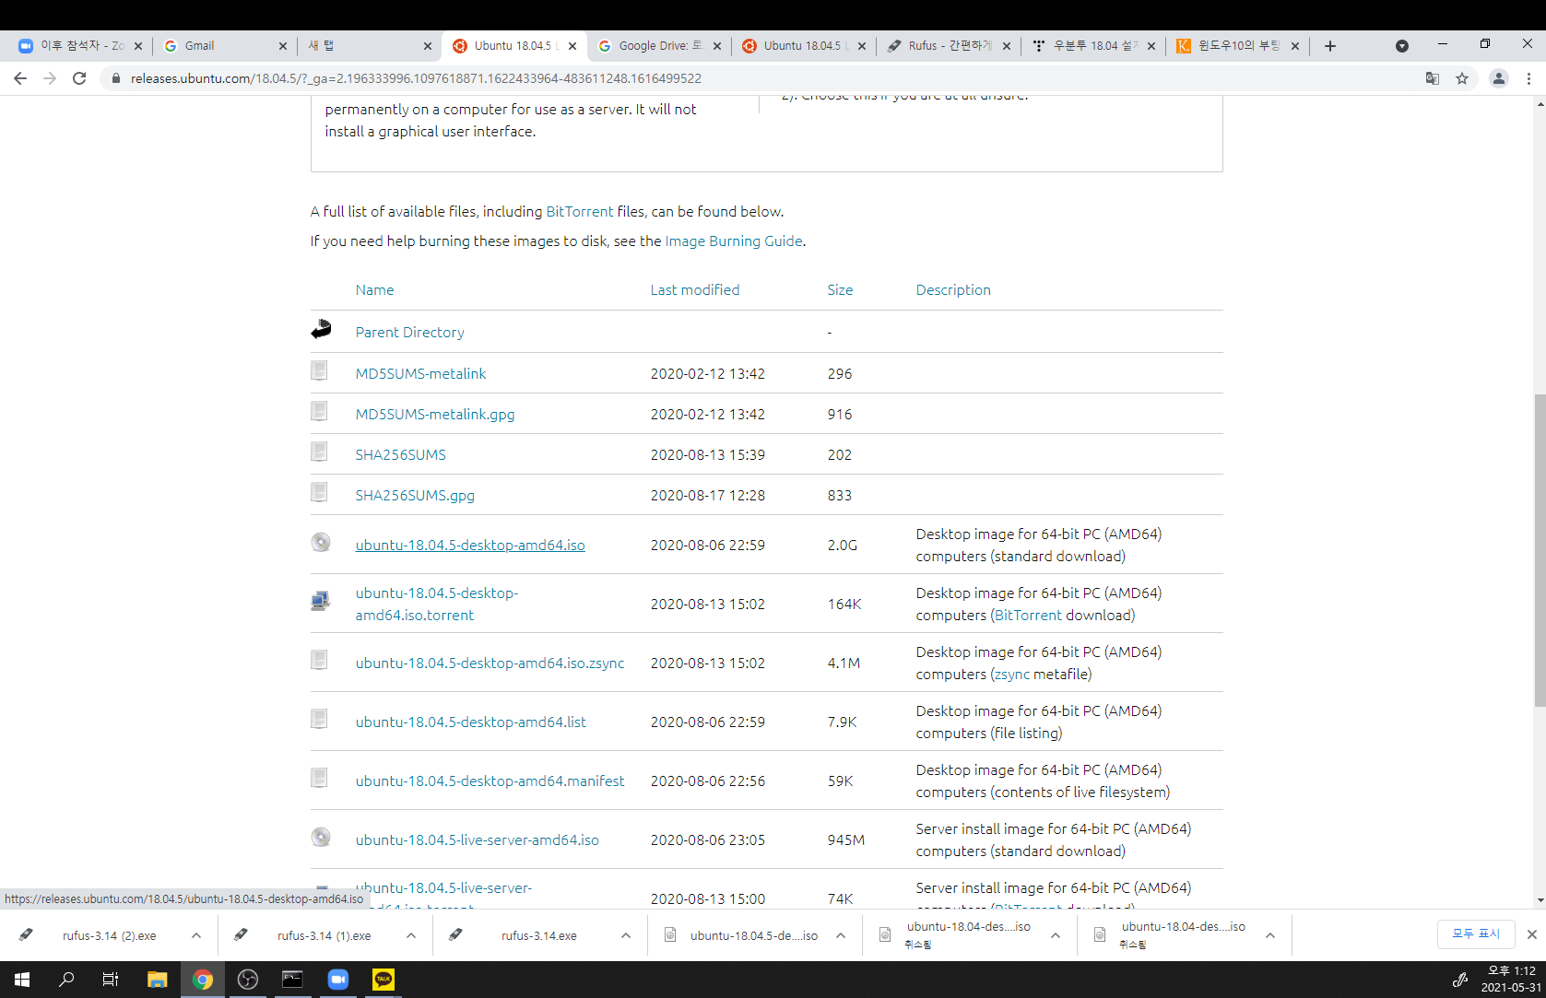Switch to the 우분투 18.04 tab
This screenshot has height=998, width=1546.
(x=1092, y=46)
